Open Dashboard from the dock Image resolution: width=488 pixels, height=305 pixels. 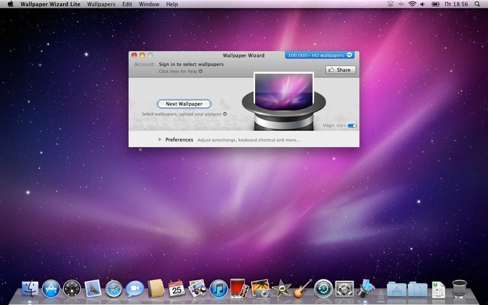[72, 289]
